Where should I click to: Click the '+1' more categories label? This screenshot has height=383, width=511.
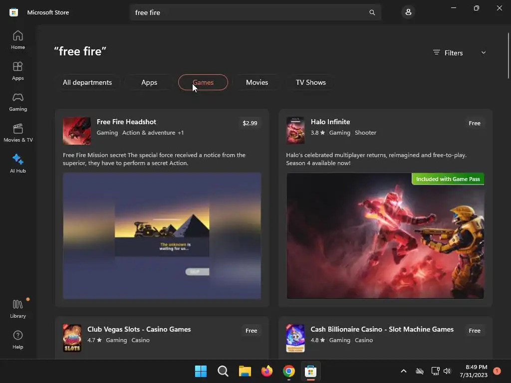pos(181,133)
